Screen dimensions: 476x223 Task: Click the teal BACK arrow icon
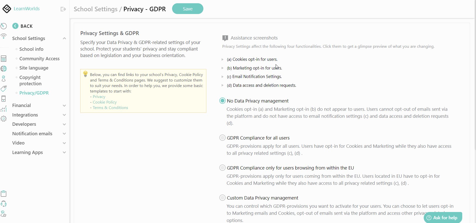pyautogui.click(x=15, y=26)
